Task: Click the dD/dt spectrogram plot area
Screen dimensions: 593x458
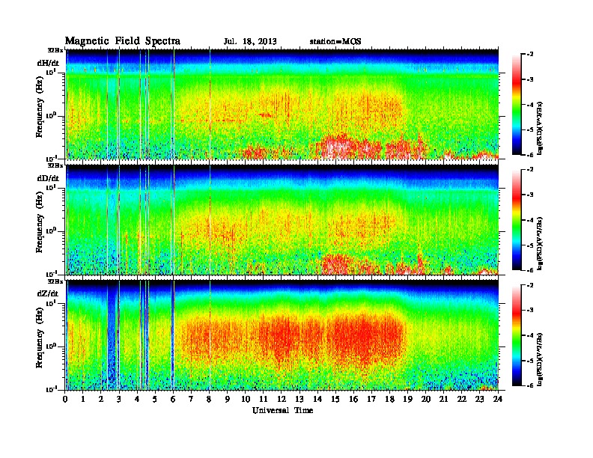Action: 282,219
